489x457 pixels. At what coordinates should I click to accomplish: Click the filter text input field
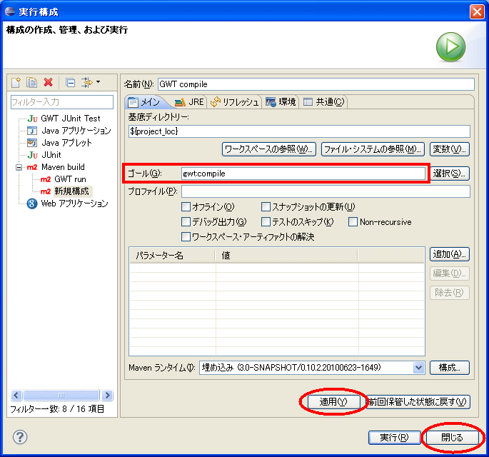pos(62,102)
